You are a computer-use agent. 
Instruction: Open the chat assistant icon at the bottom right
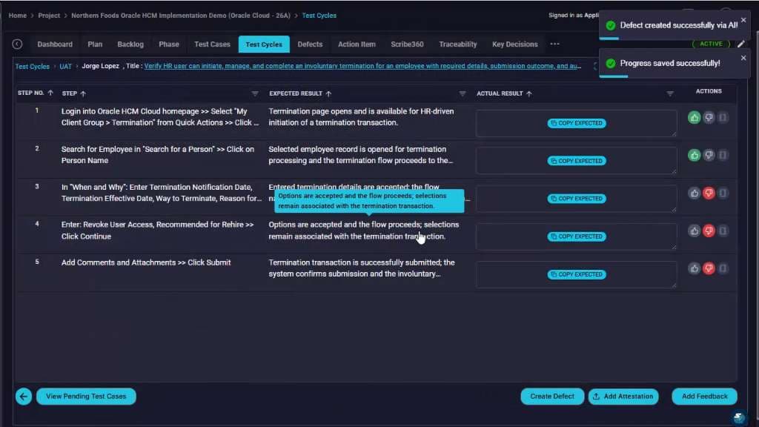click(739, 417)
